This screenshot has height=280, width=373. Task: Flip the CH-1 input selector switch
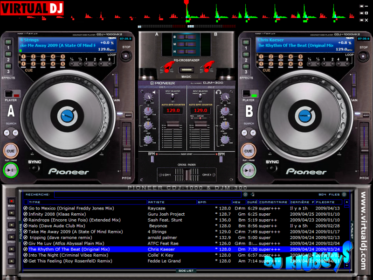click(173, 97)
